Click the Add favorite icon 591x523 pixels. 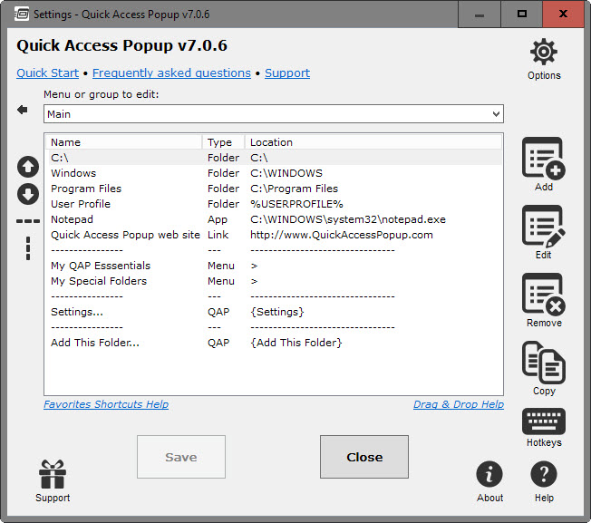click(x=544, y=159)
